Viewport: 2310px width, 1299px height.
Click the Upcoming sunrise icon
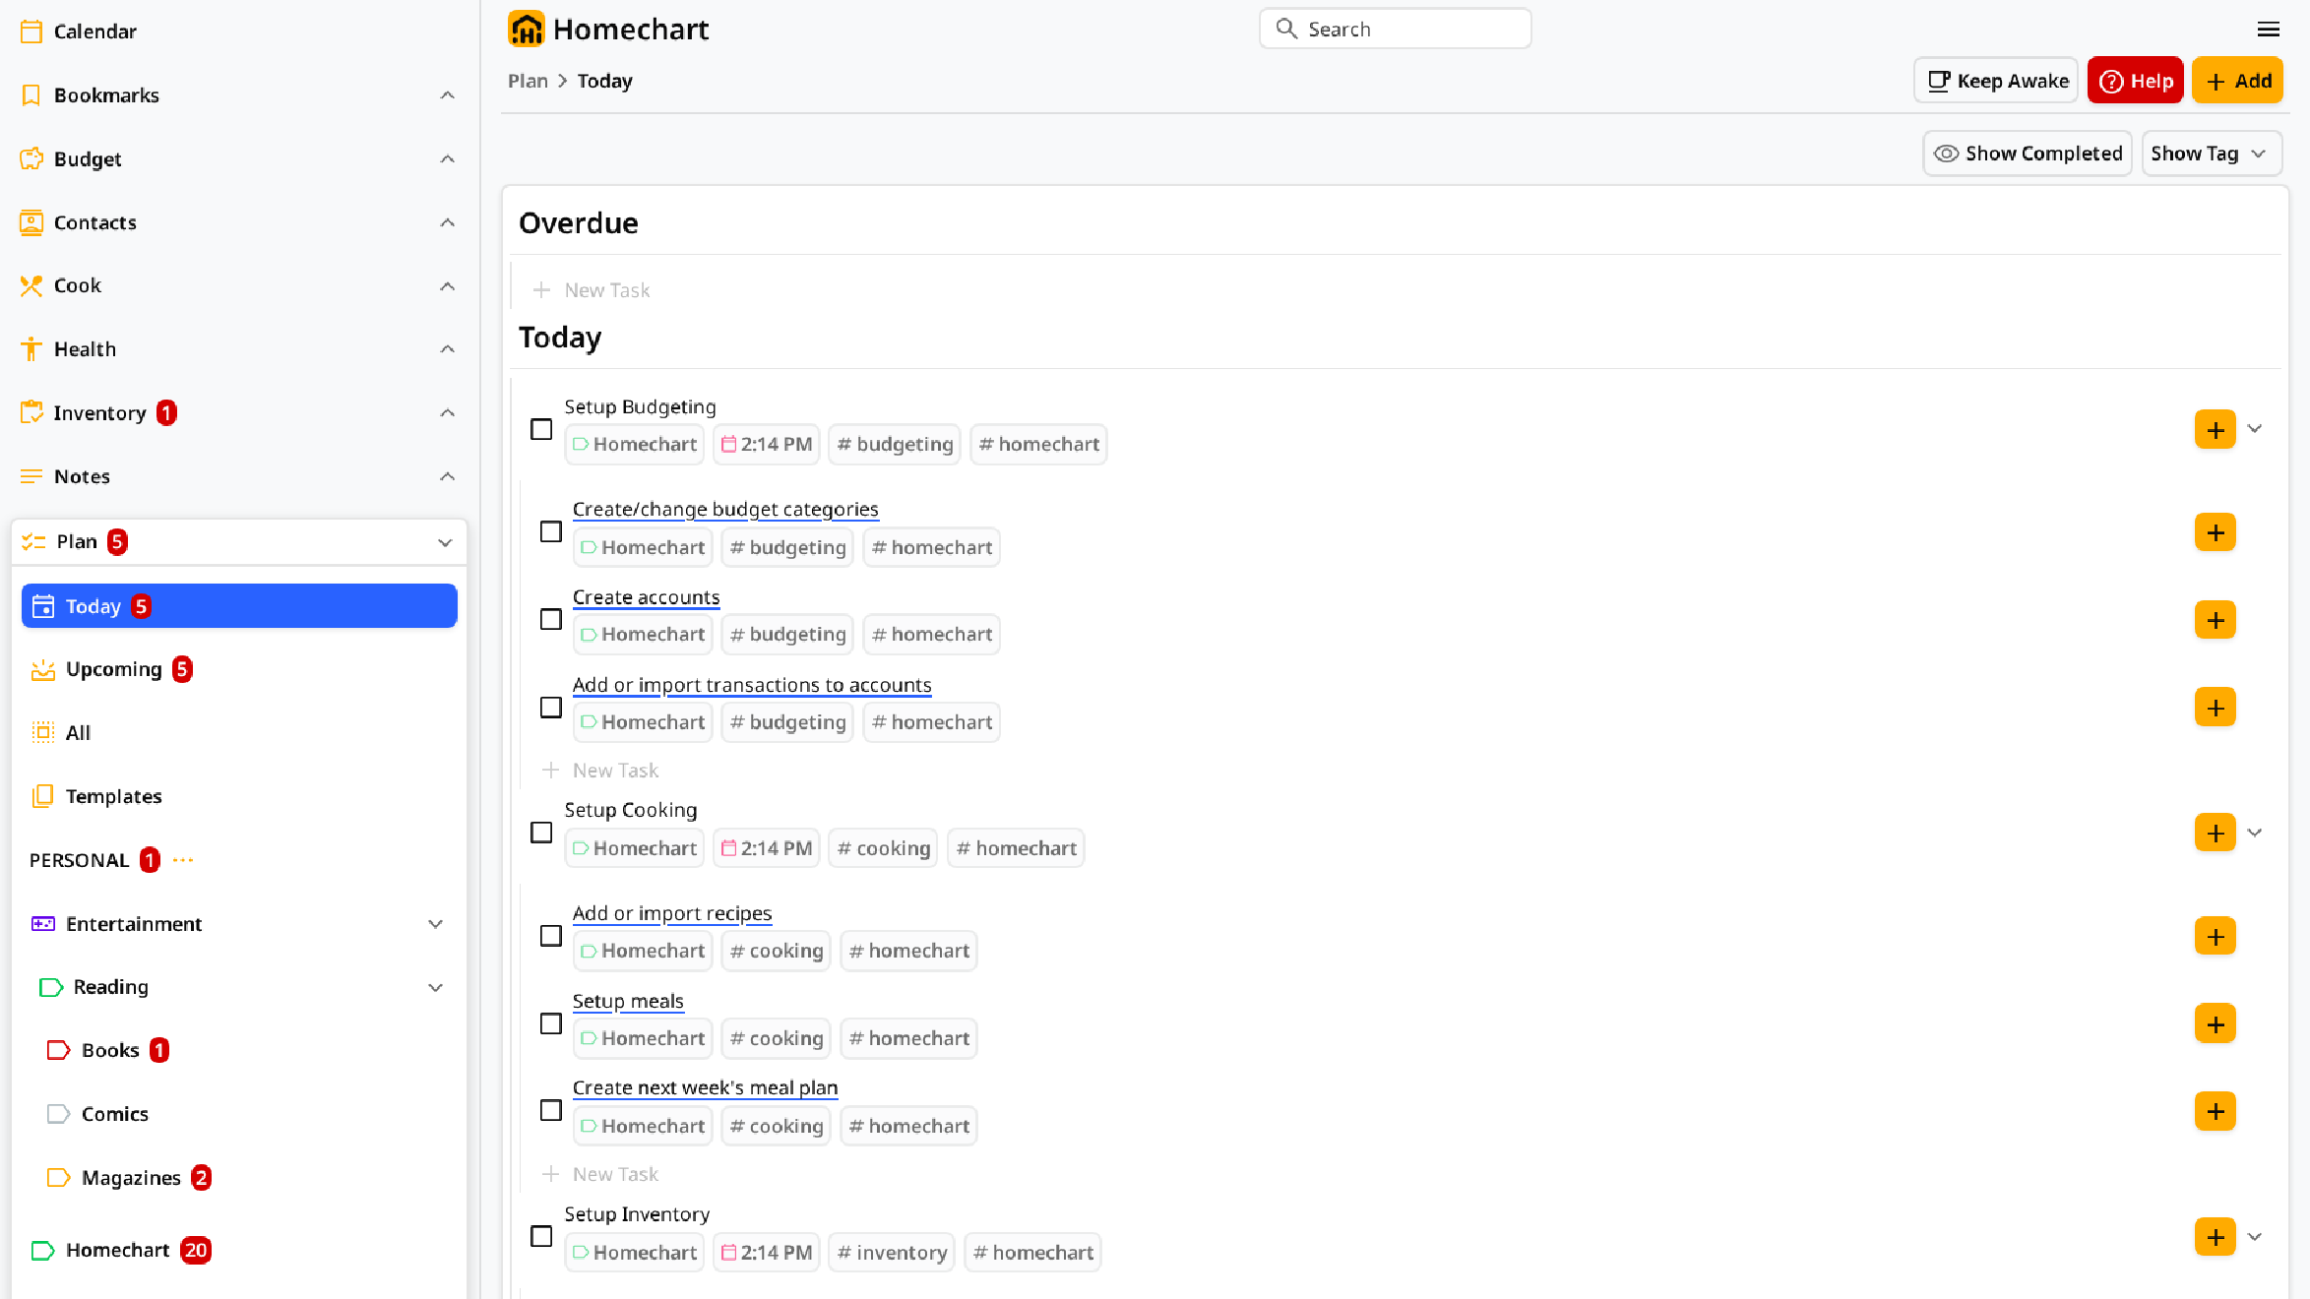coord(43,669)
